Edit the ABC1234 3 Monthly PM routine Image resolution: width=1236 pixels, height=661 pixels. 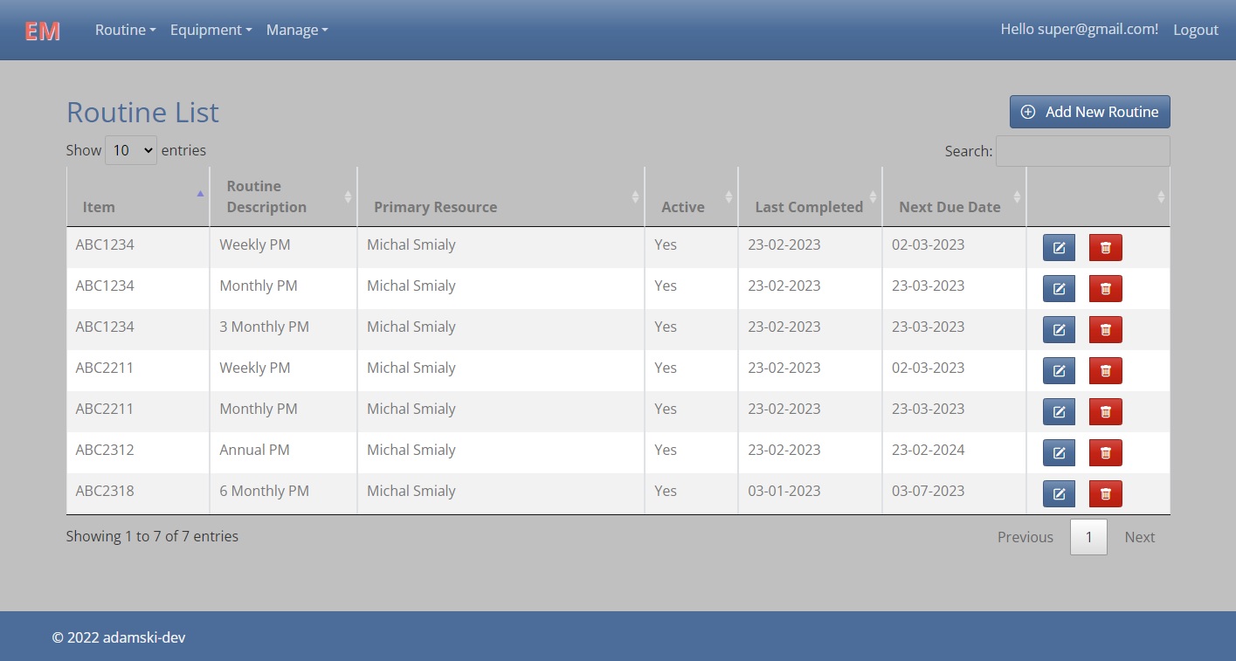point(1059,330)
